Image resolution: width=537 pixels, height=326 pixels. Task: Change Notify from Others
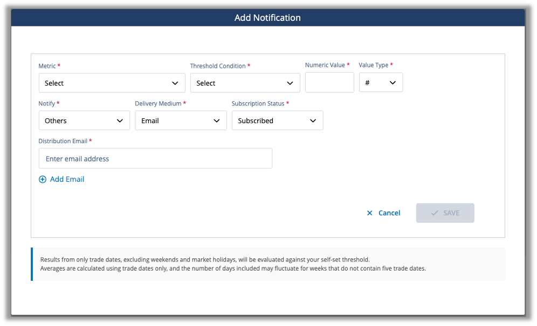point(84,121)
